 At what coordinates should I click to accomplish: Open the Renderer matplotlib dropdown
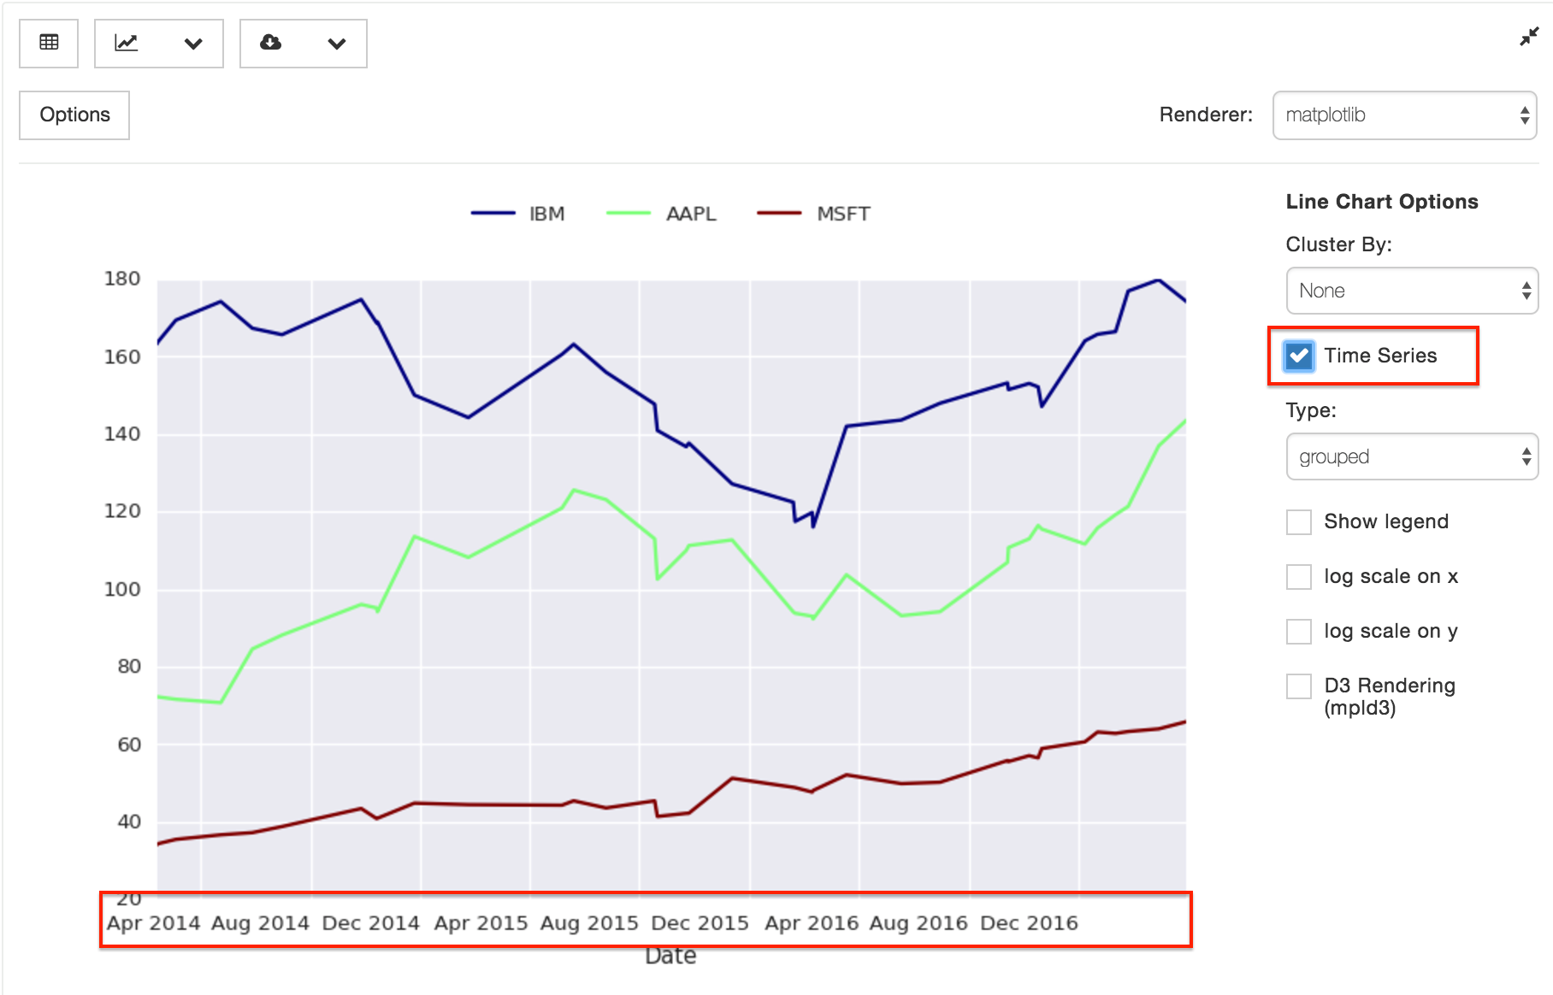pyautogui.click(x=1404, y=115)
